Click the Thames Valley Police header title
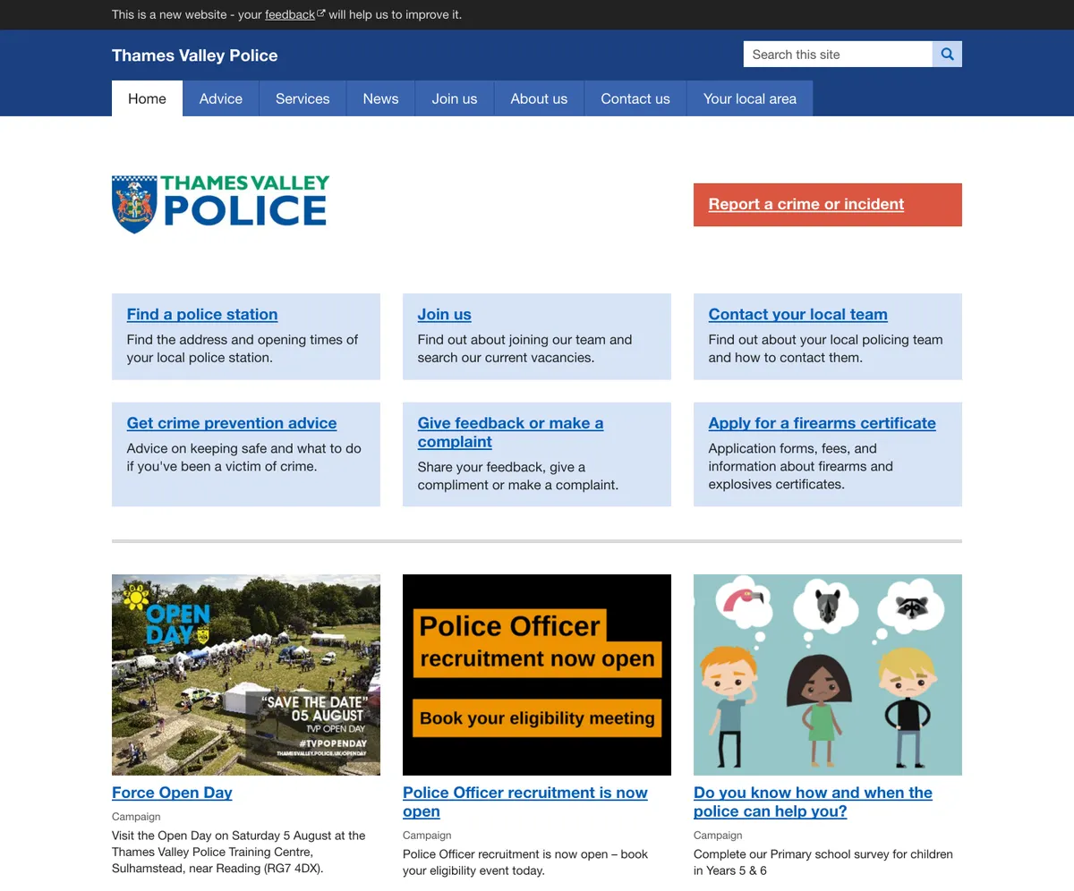Screen dimensions: 1074x891 [x=194, y=55]
